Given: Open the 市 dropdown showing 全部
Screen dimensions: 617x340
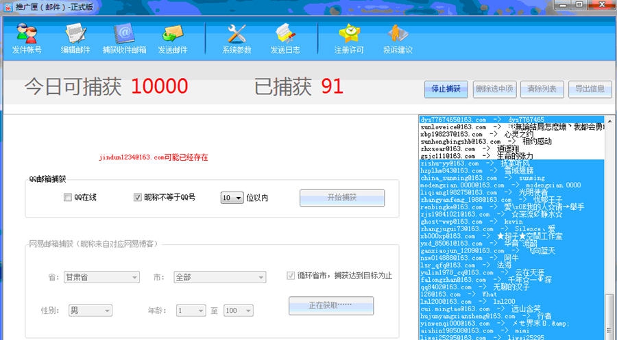Looking at the screenshot, I should pos(219,277).
